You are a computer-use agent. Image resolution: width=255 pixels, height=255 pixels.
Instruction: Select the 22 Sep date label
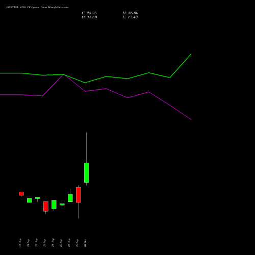pyautogui.click(x=37, y=243)
